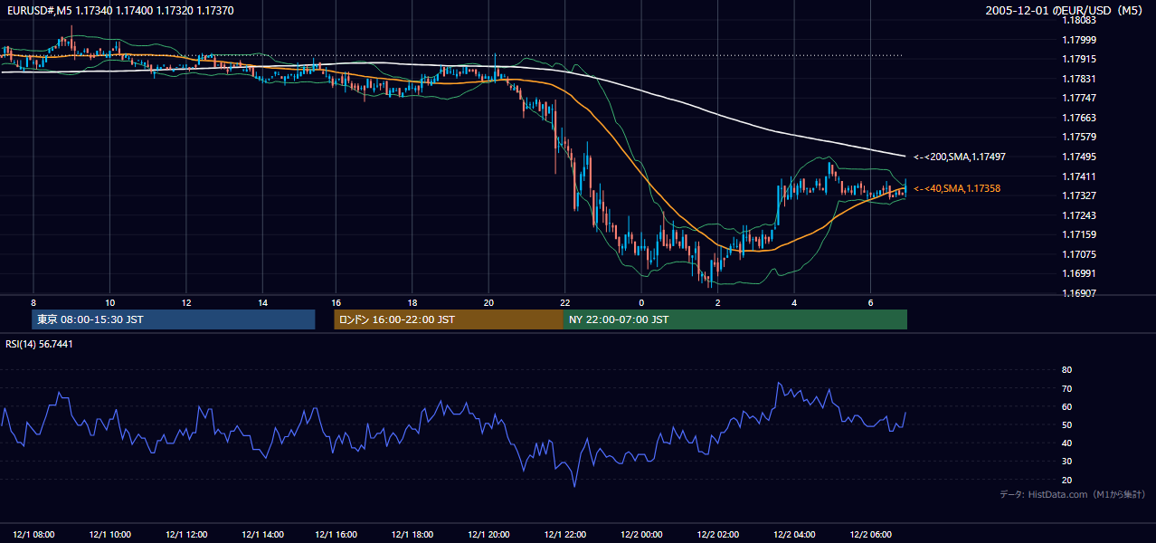The width and height of the screenshot is (1156, 543).
Task: Click price axis label 1.16991
Action: click(1078, 273)
